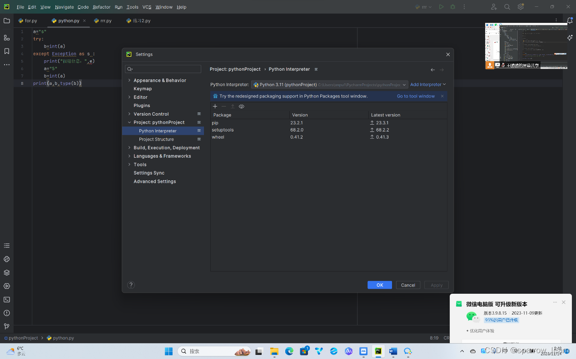This screenshot has width=576, height=359.
Task: Open breadcrumb options menu icon next to Python Interpreter
Action: [x=316, y=69]
